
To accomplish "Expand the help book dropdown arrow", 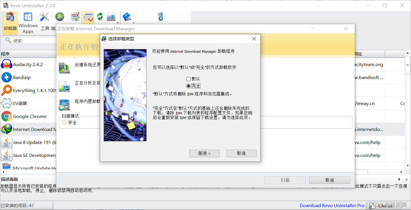I will click(x=133, y=22).
